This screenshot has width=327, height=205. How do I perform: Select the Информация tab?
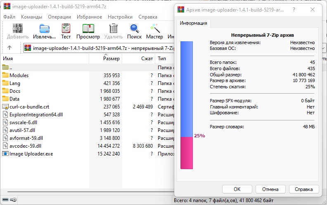click(x=194, y=23)
